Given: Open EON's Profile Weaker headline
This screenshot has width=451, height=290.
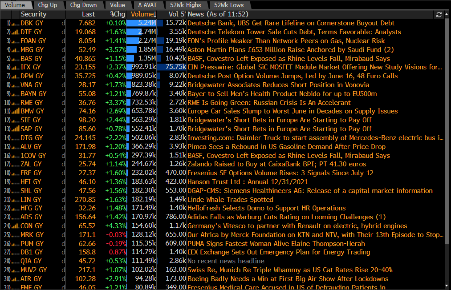Looking at the screenshot, I should tap(286, 41).
